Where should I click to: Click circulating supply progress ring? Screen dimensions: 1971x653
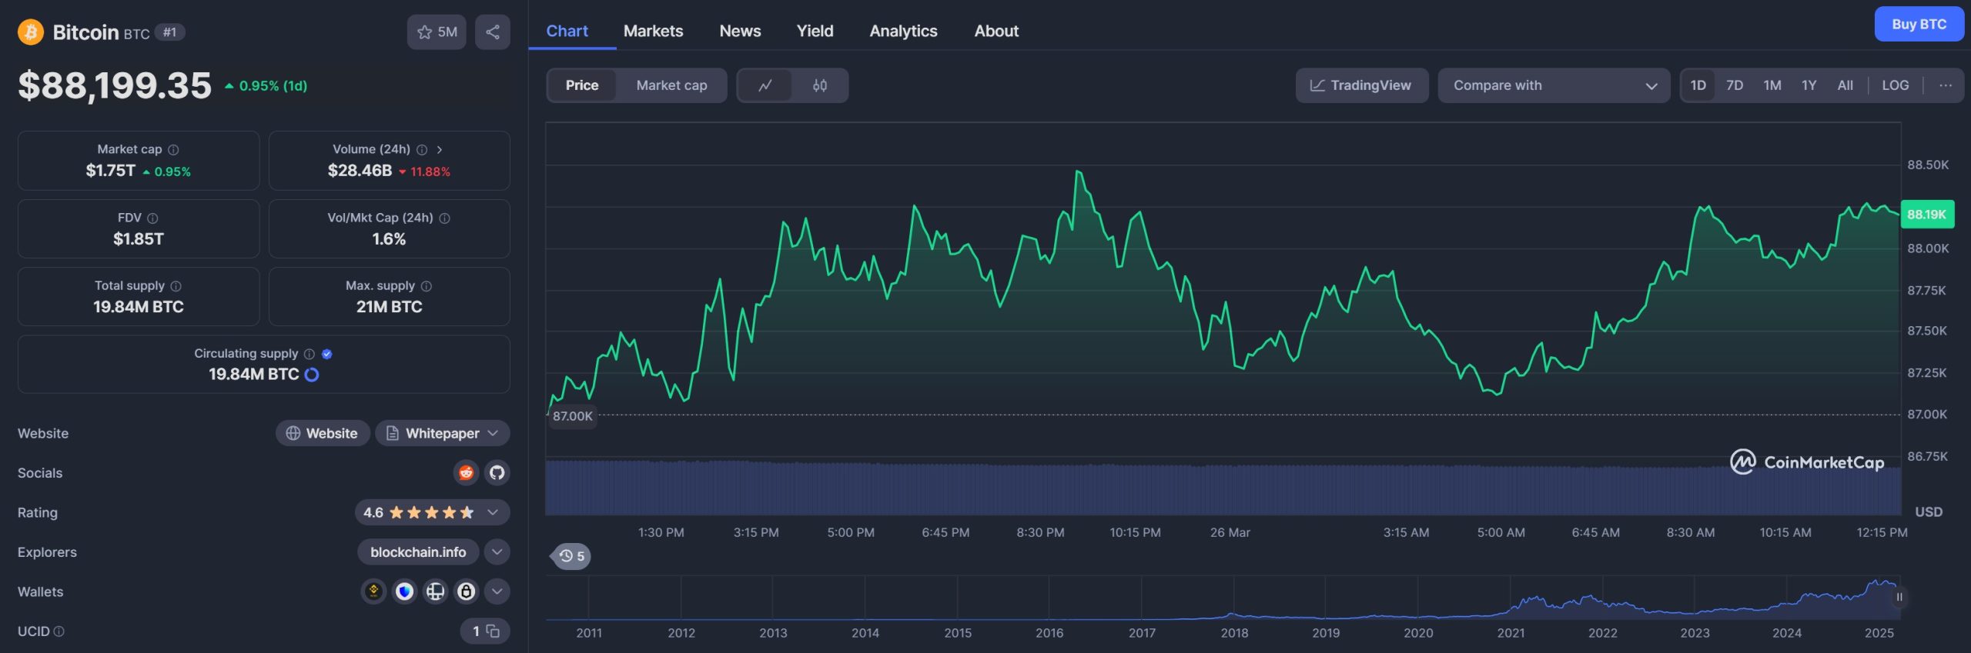pos(312,375)
